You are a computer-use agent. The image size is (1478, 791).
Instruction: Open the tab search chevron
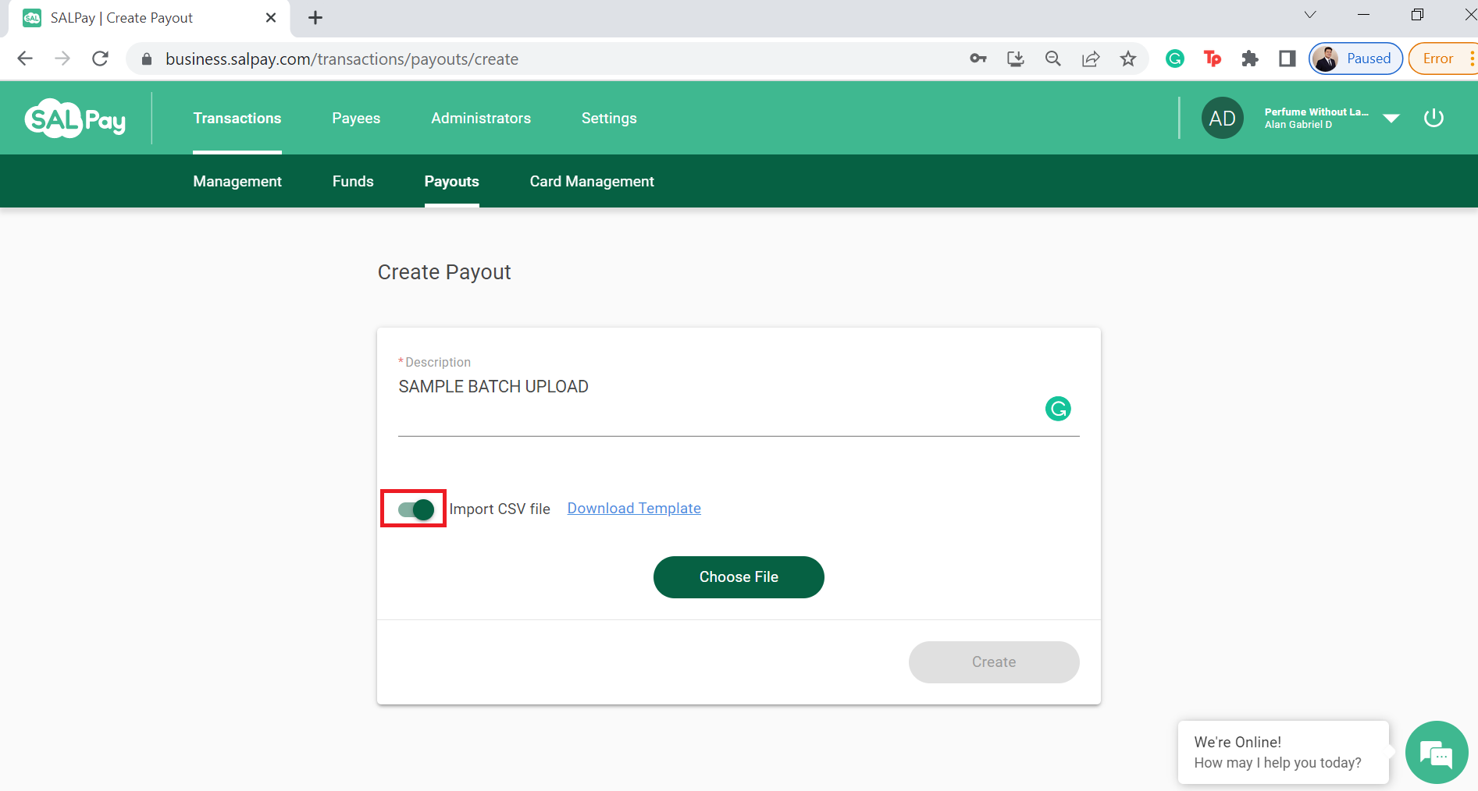pyautogui.click(x=1310, y=15)
